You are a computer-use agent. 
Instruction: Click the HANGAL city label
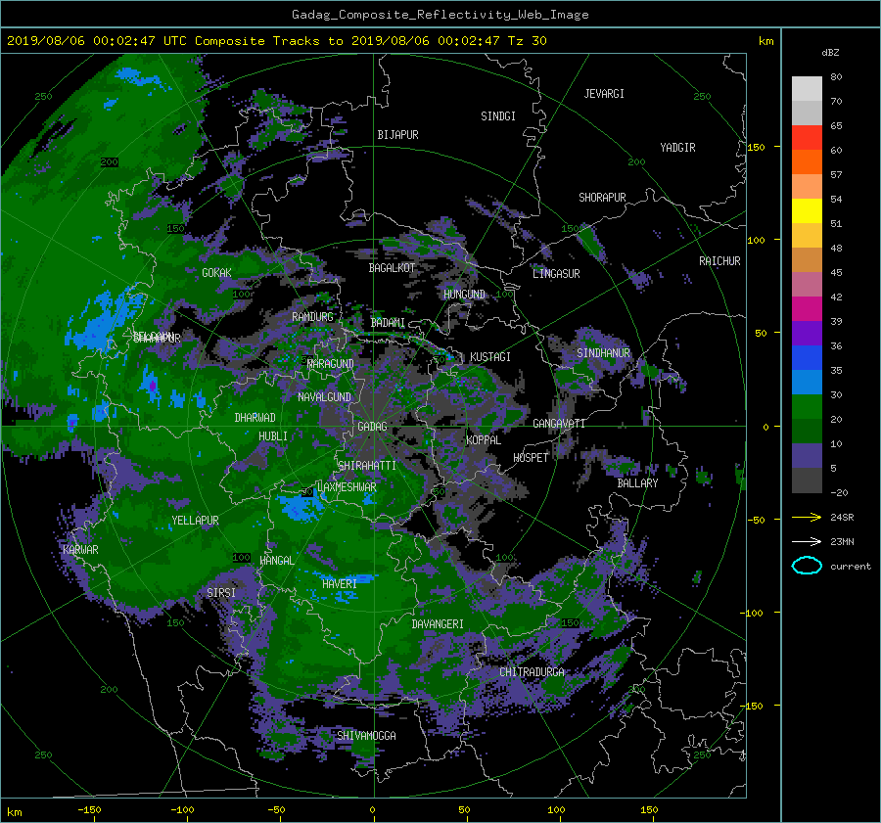tap(277, 561)
